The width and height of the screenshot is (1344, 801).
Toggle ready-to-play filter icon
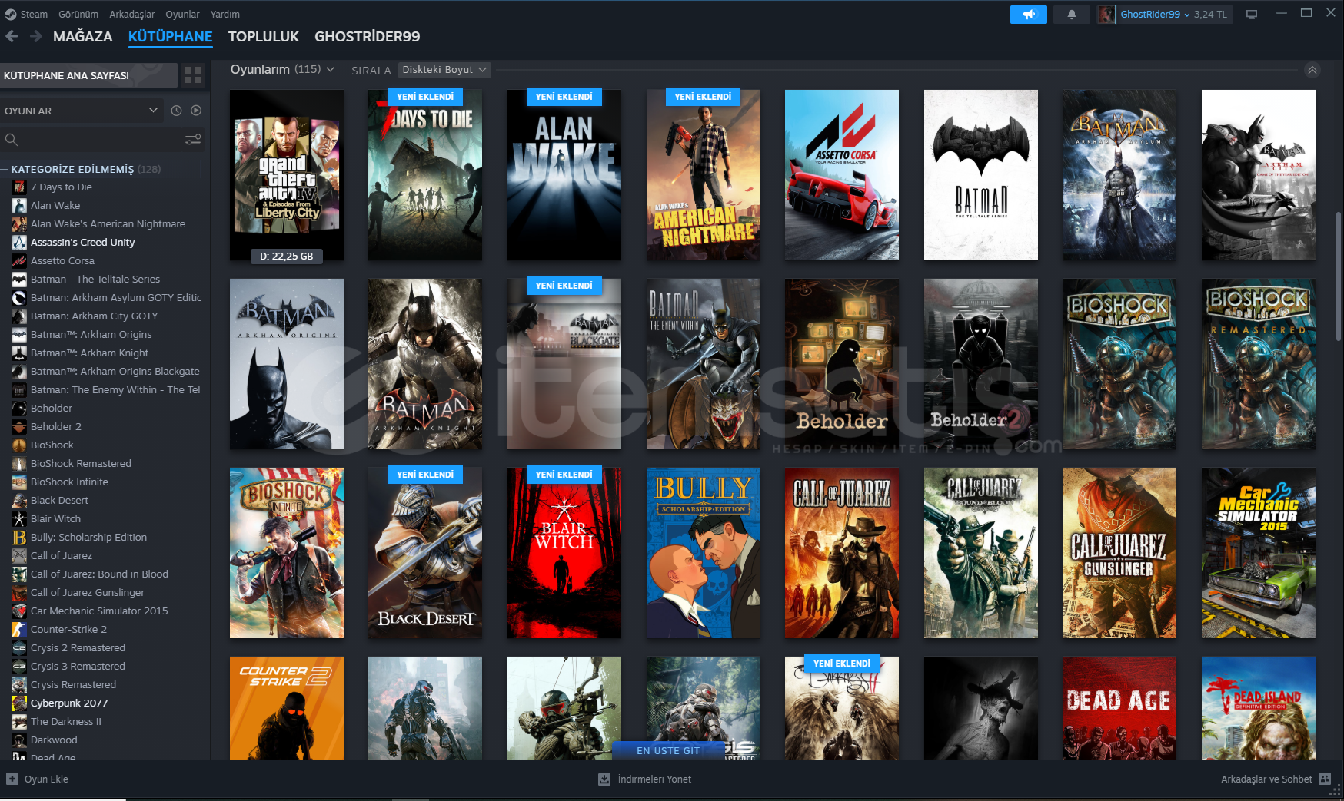point(196,111)
